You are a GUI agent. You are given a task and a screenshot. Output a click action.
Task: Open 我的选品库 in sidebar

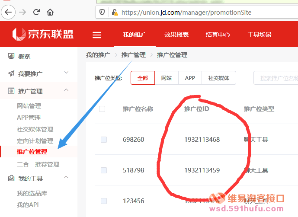pos(32,193)
